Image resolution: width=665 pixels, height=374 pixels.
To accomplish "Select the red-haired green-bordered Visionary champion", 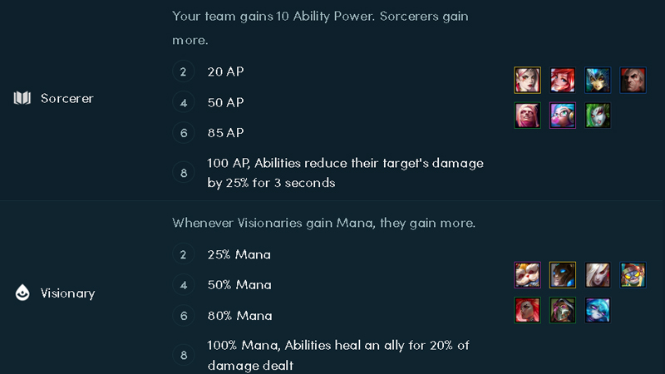I will click(527, 311).
